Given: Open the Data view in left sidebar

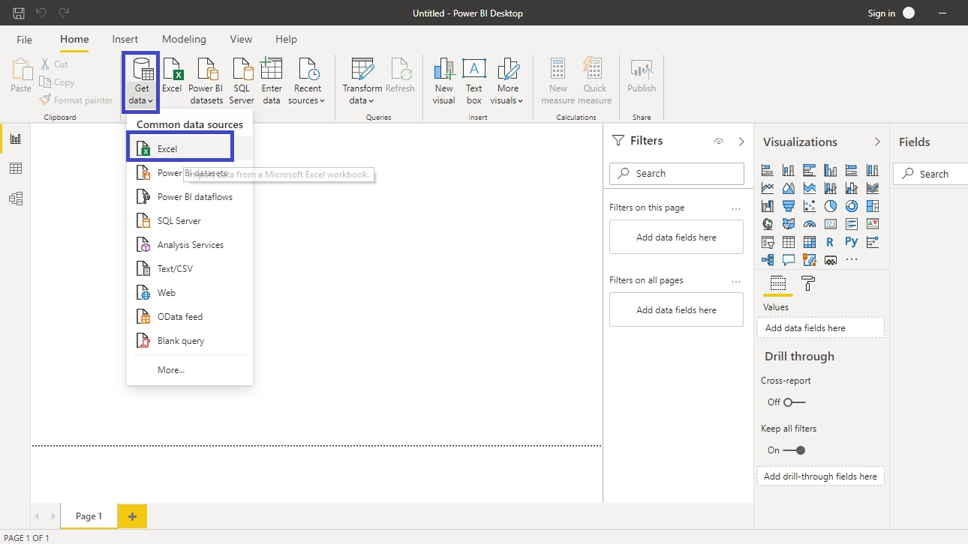Looking at the screenshot, I should 16,169.
